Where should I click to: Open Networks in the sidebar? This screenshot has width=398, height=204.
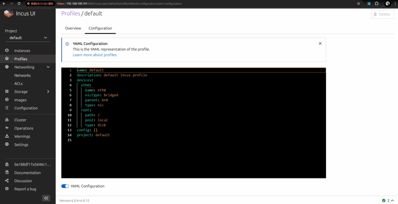[x=22, y=75]
